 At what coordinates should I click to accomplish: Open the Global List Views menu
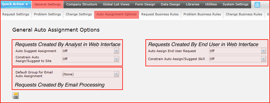[116, 4]
